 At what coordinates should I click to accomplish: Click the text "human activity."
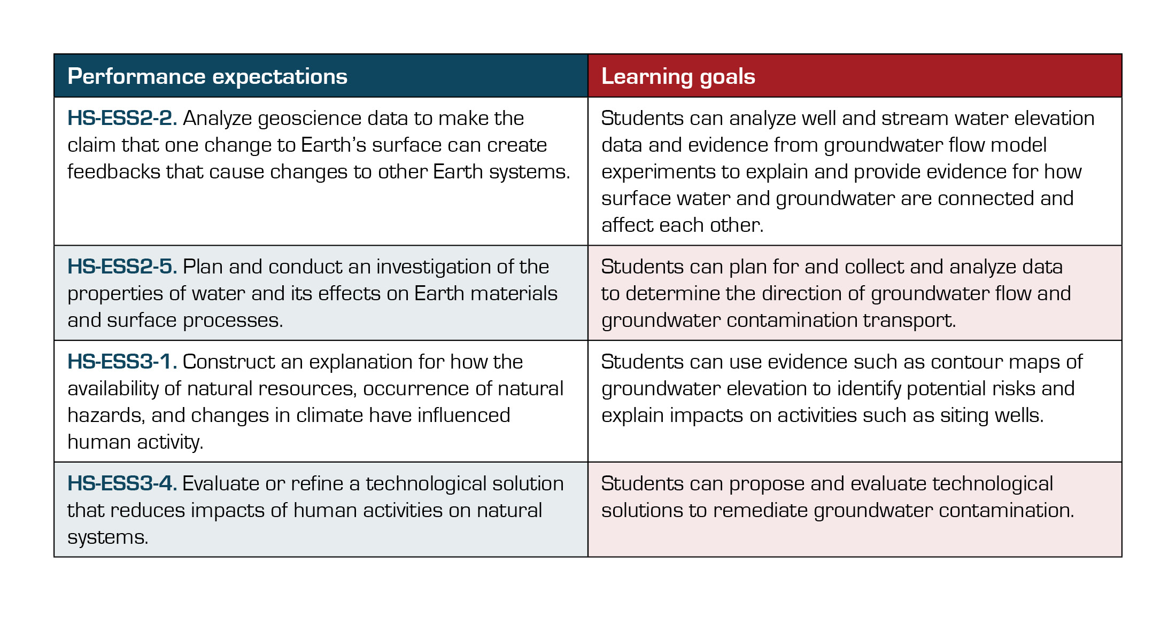pyautogui.click(x=135, y=442)
